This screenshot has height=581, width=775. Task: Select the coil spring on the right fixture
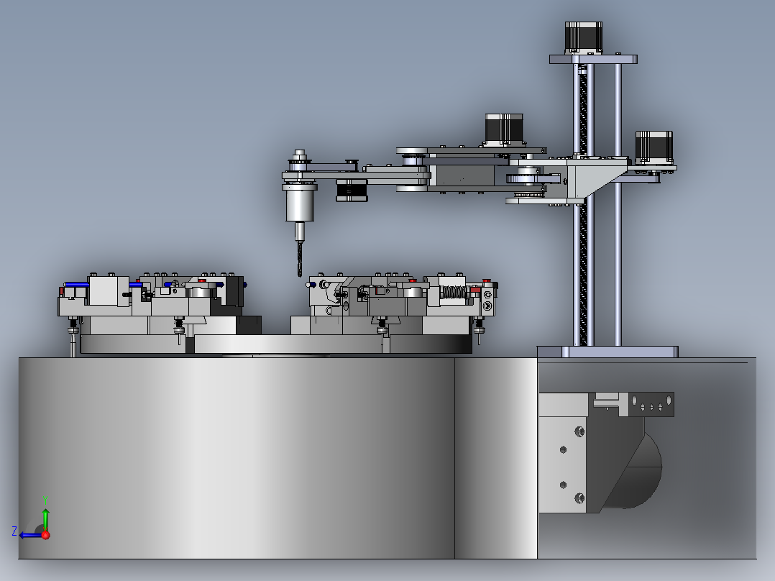tap(454, 292)
